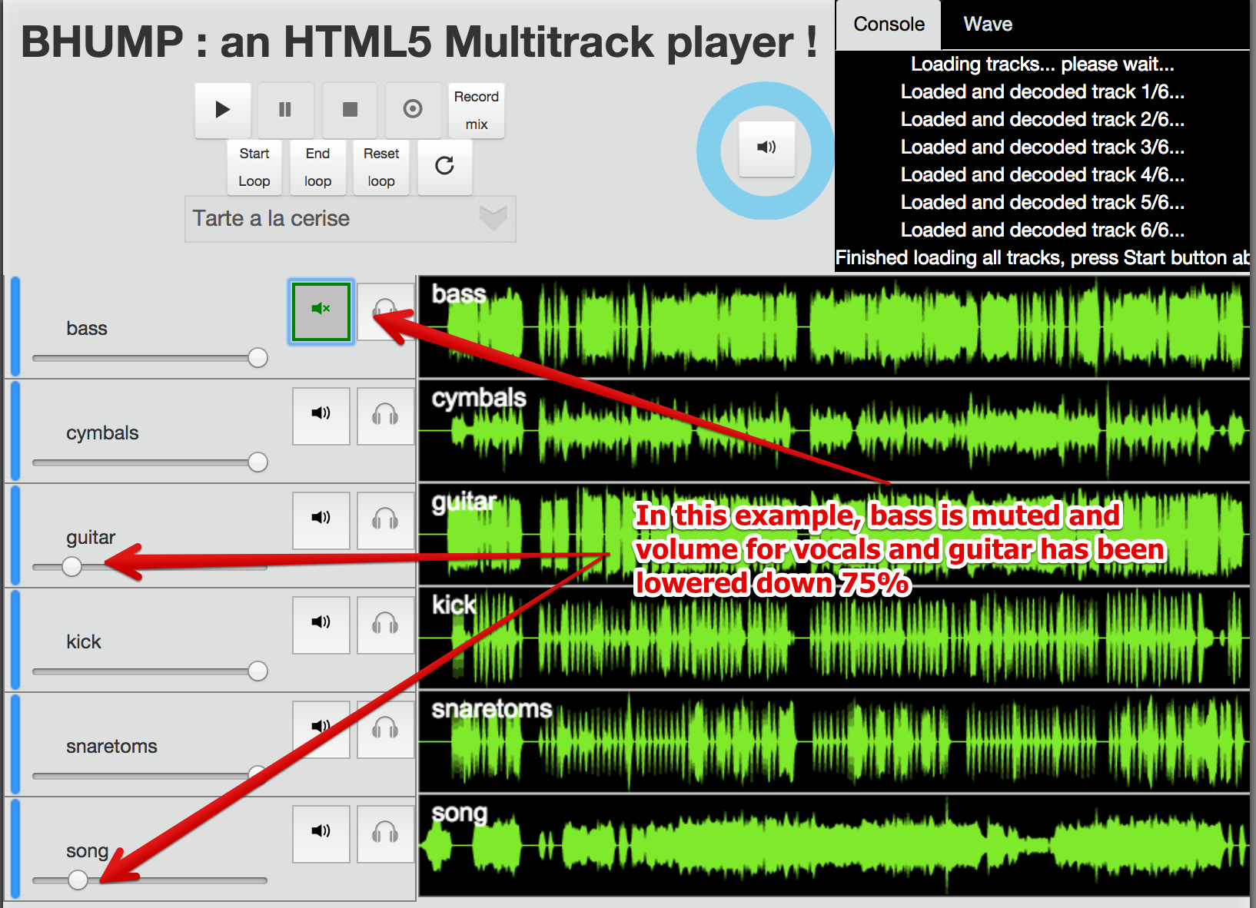The height and width of the screenshot is (908, 1256).
Task: Click the 'guitar' track name label
Action: pyautogui.click(x=91, y=537)
